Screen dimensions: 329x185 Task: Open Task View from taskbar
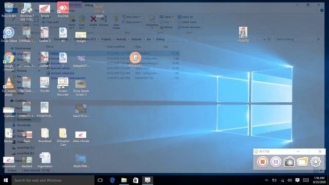coord(100,180)
